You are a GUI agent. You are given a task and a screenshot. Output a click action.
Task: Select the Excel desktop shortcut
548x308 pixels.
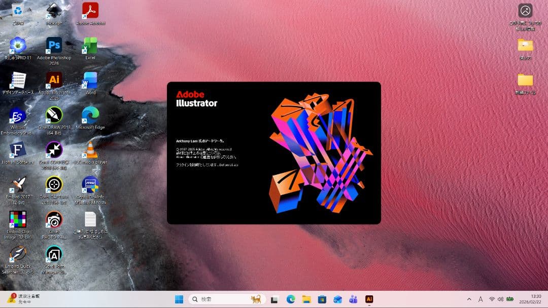[x=90, y=46]
